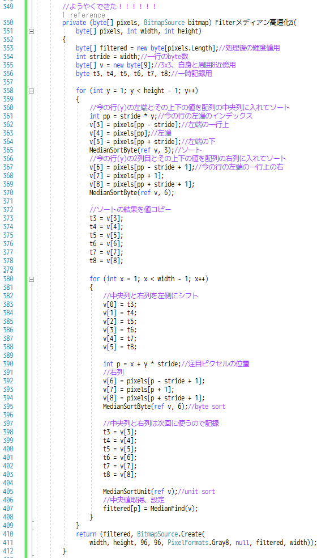Click line number 405 in margin
This screenshot has width=317, height=558.
7,492
